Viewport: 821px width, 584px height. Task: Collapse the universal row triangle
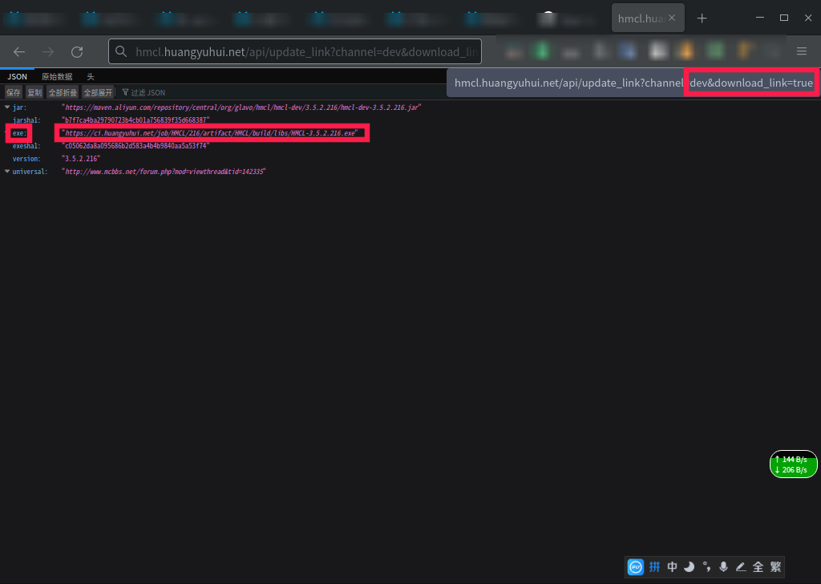coord(7,172)
